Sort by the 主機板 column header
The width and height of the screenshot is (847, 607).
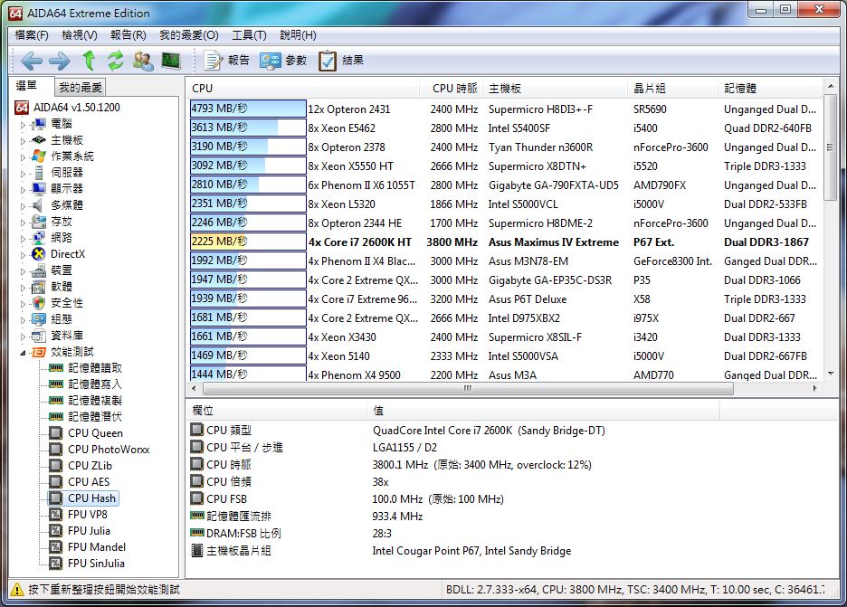[x=556, y=88]
